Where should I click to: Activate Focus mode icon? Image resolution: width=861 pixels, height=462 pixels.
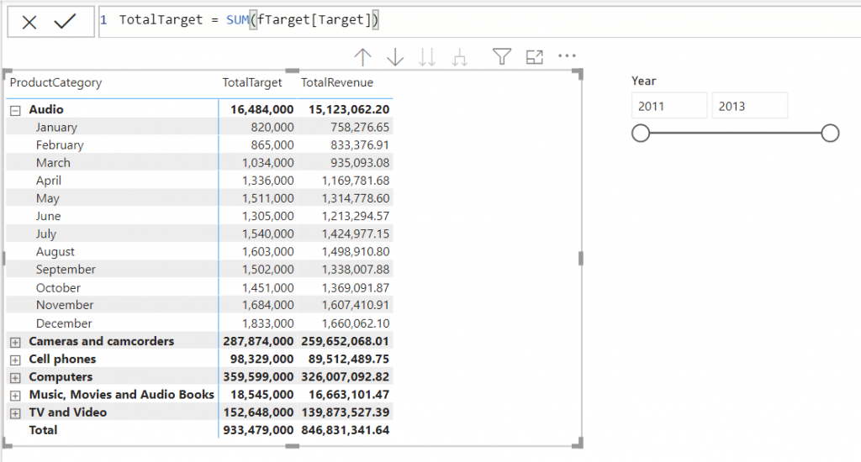pos(534,56)
